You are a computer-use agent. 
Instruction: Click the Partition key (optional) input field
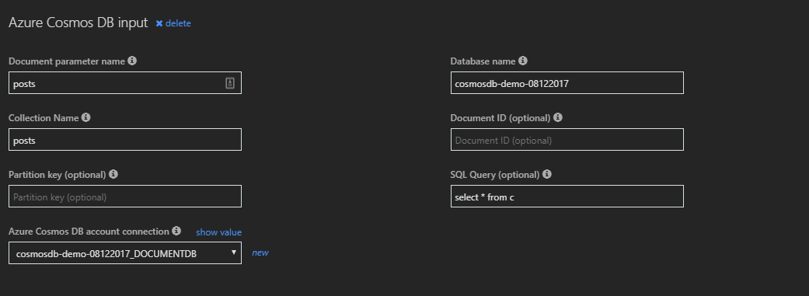[125, 197]
